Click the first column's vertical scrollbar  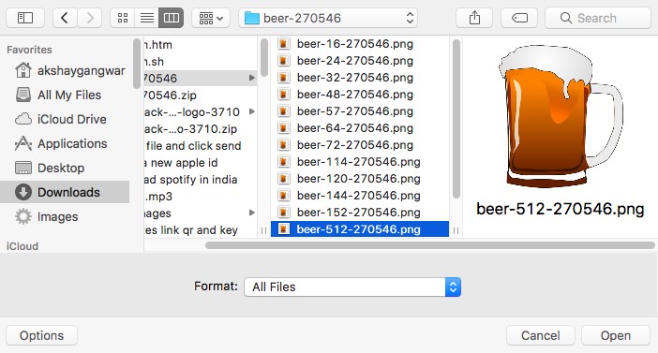click(264, 57)
